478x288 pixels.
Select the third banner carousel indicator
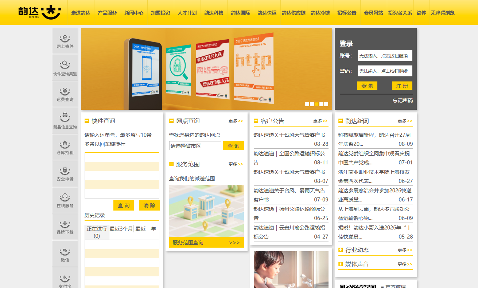pyautogui.click(x=316, y=104)
